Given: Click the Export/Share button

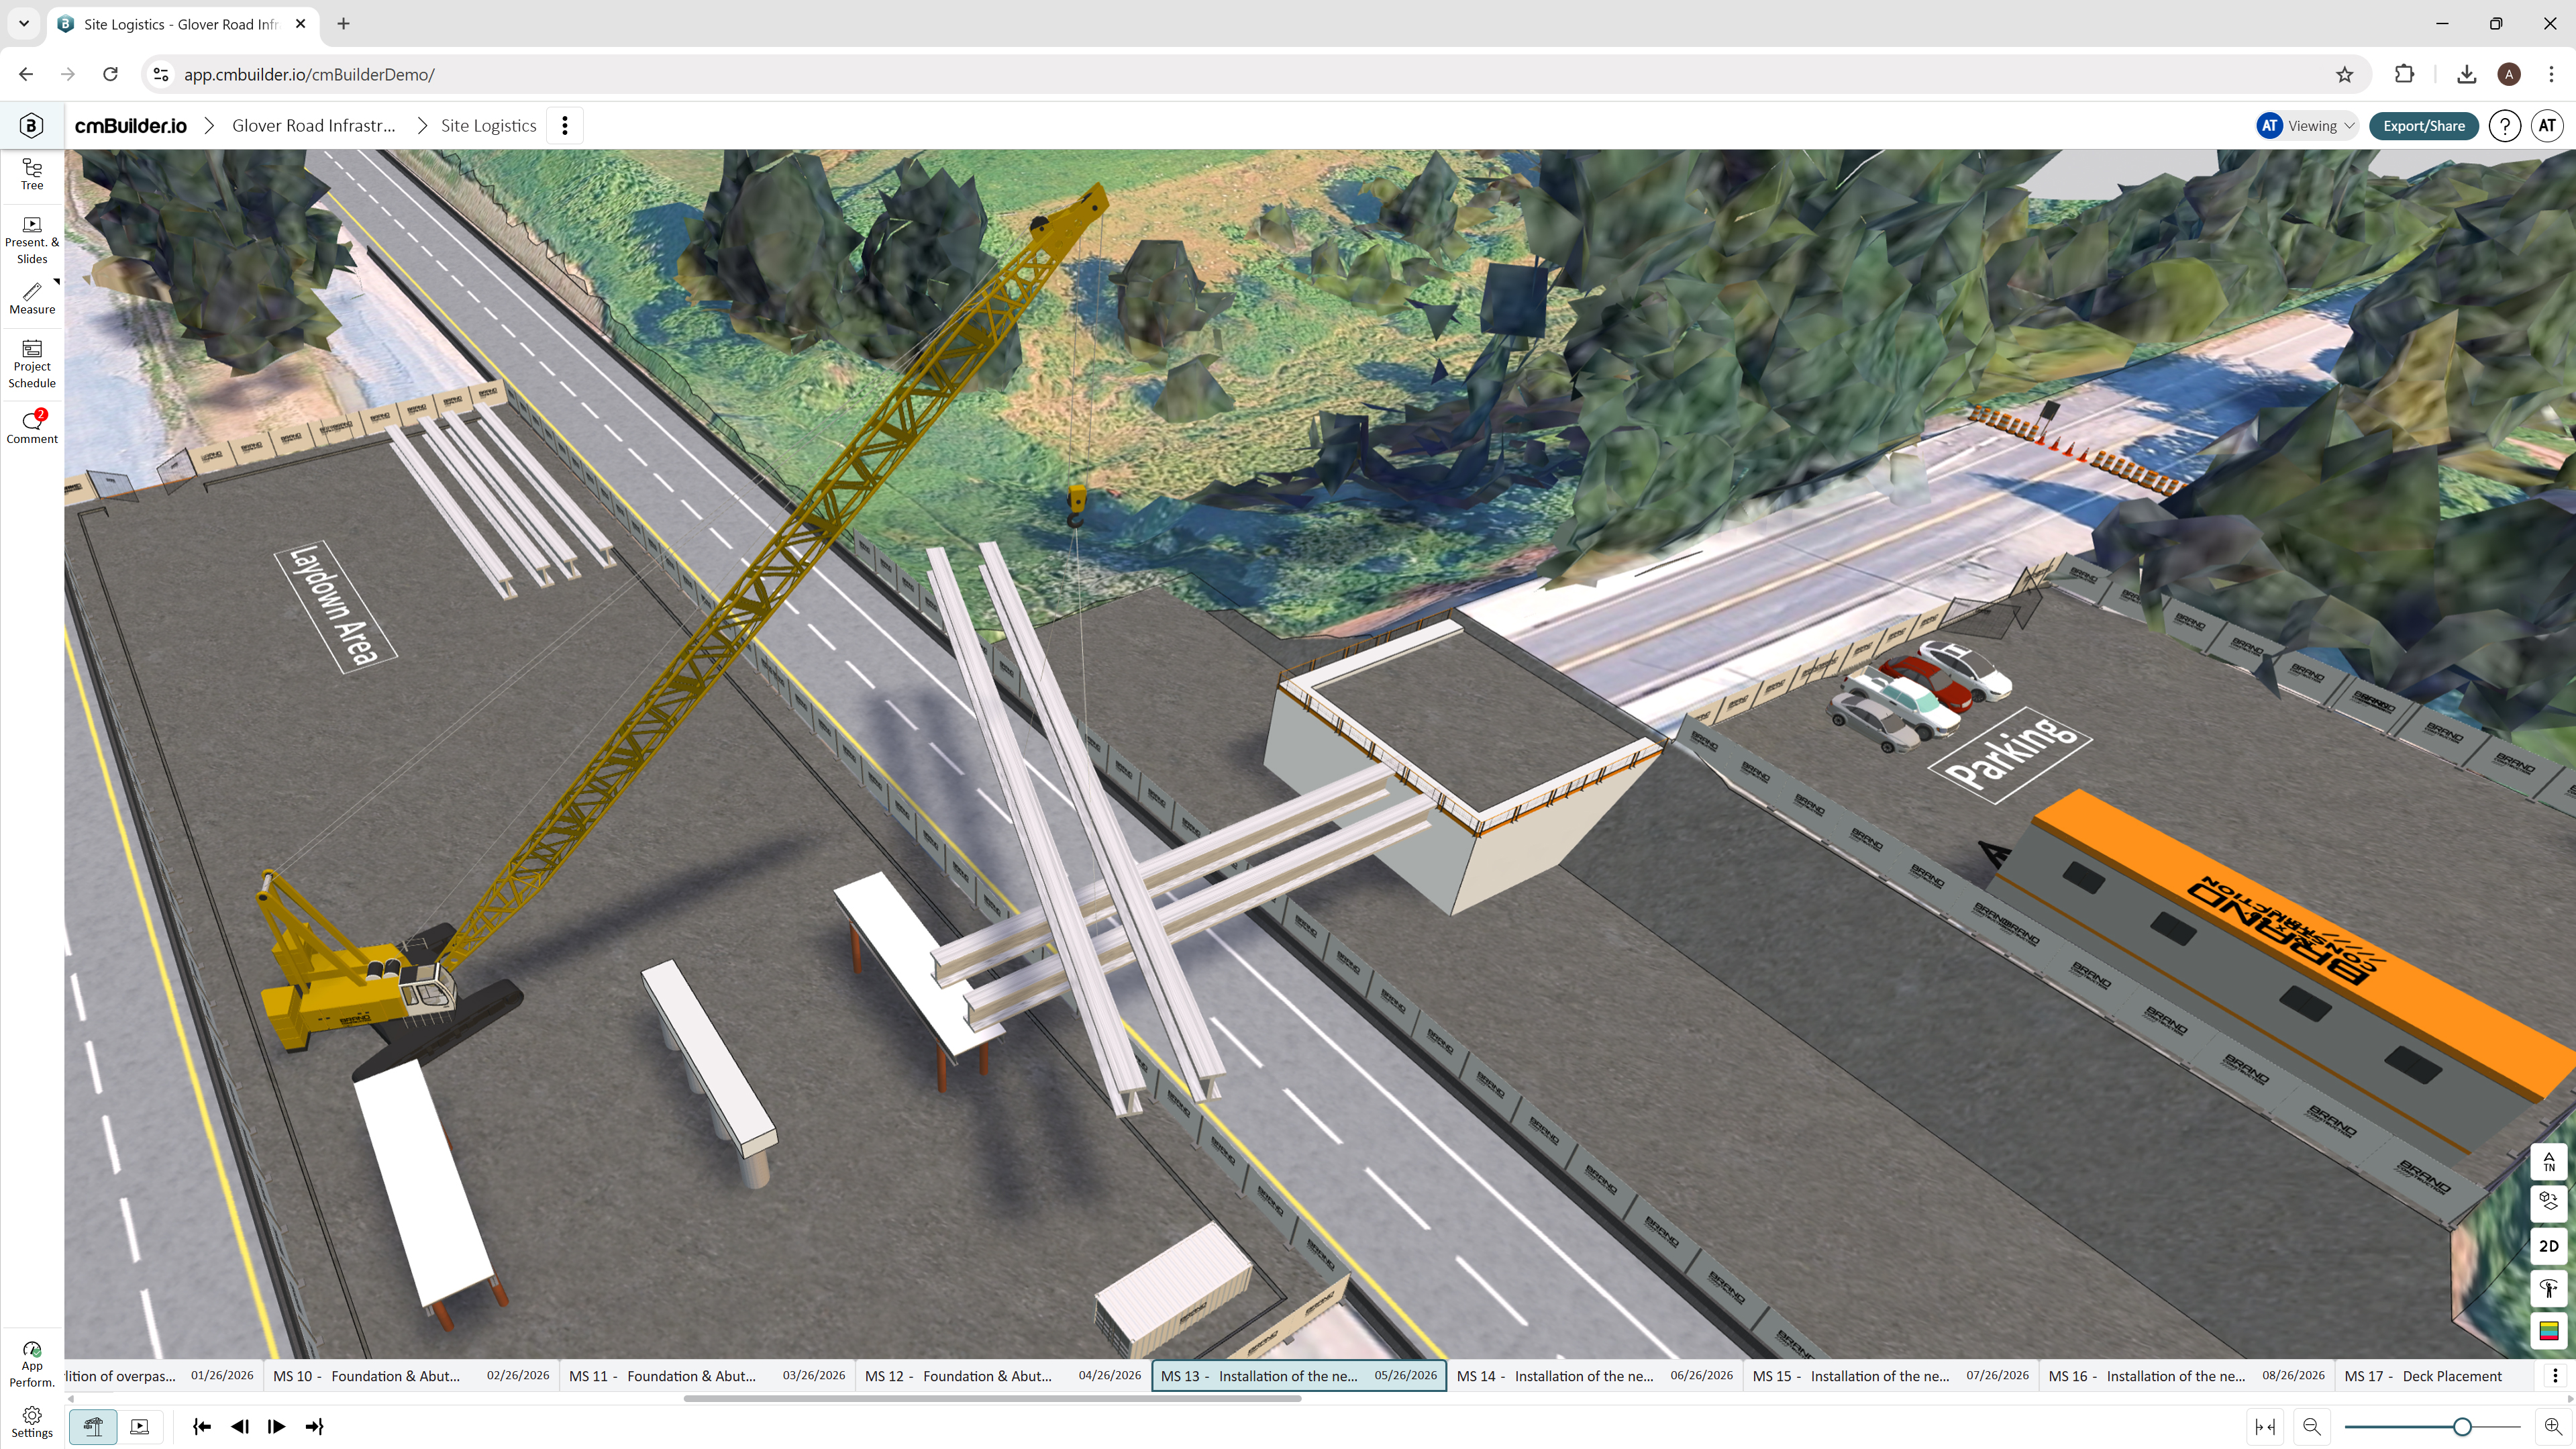Looking at the screenshot, I should point(2423,126).
